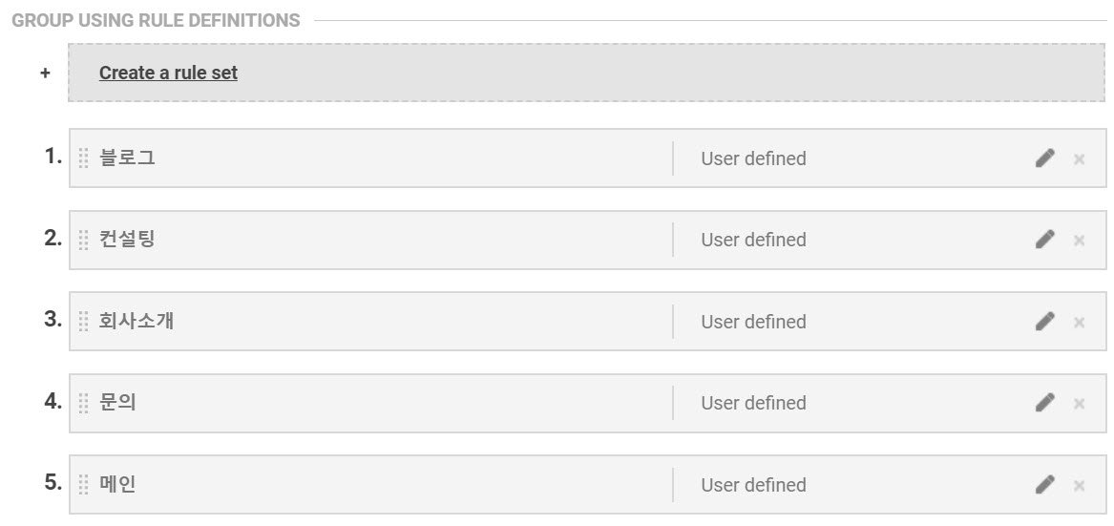Edit the 문의 rule with pencil icon

point(1045,403)
